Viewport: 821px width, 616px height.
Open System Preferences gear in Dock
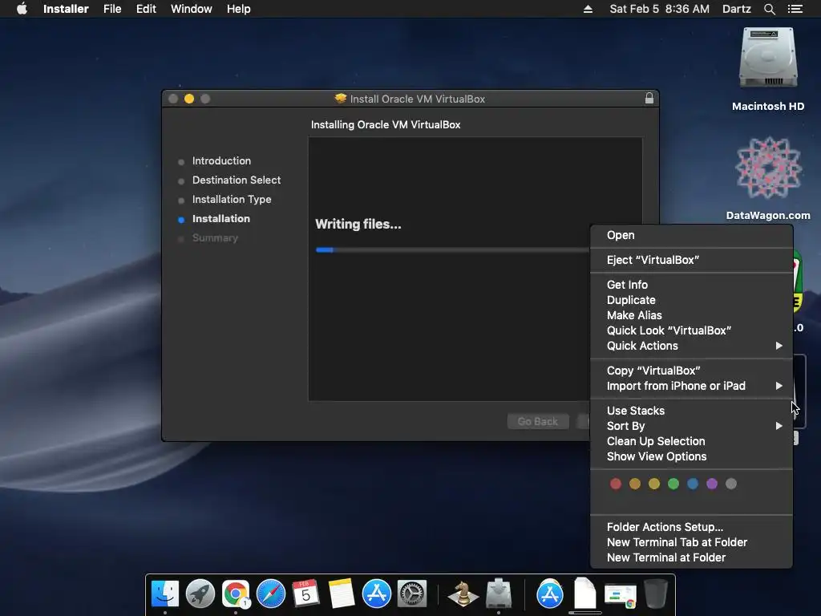[x=412, y=594]
